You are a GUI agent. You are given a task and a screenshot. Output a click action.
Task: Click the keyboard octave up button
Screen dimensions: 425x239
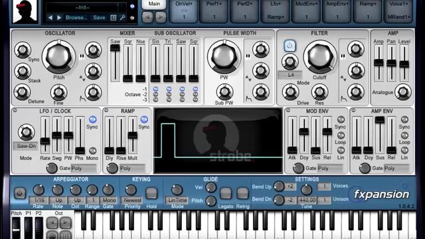click(x=65, y=223)
